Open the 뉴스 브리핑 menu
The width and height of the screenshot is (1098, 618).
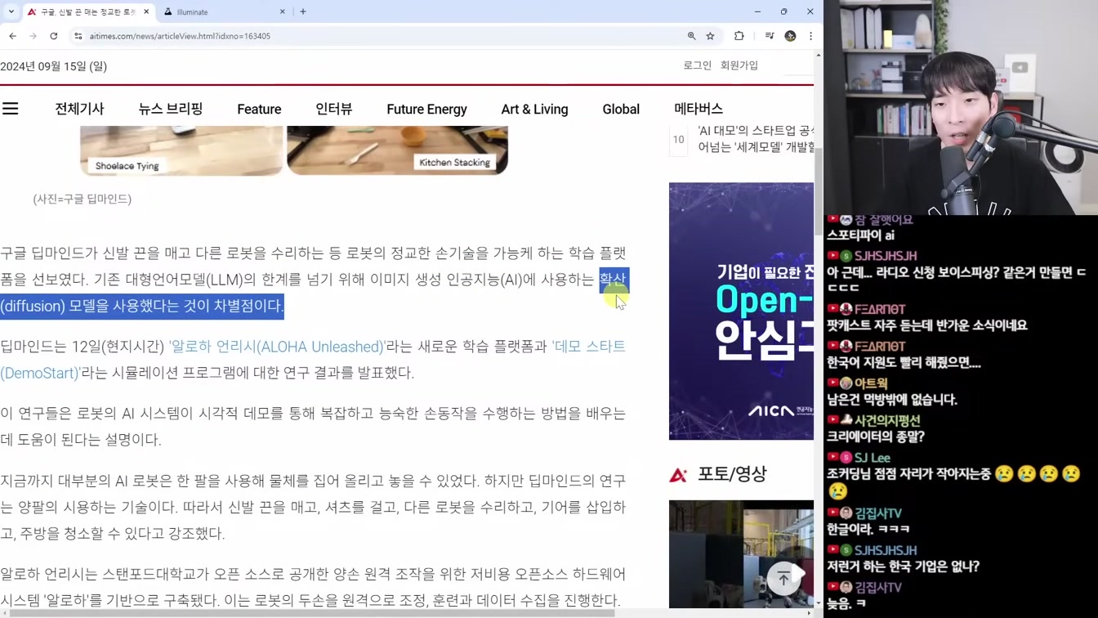coord(171,109)
